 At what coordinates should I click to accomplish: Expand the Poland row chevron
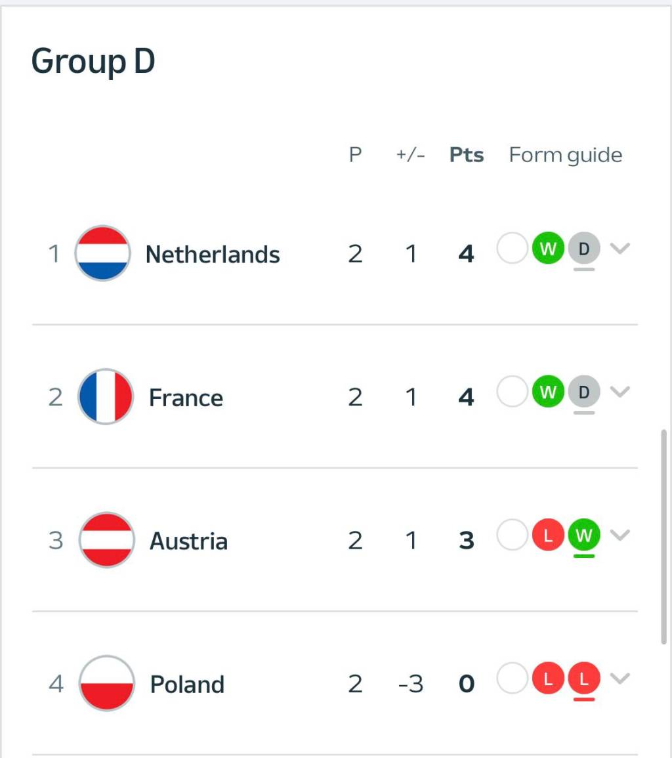(620, 678)
